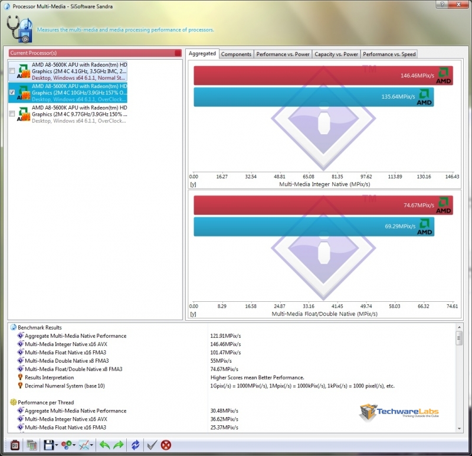
Task: Click the Decimal Numeral System lightbulb icon
Action: (x=20, y=385)
